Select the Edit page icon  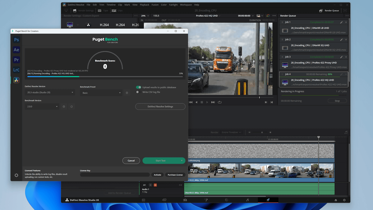pyautogui.click(x=185, y=200)
